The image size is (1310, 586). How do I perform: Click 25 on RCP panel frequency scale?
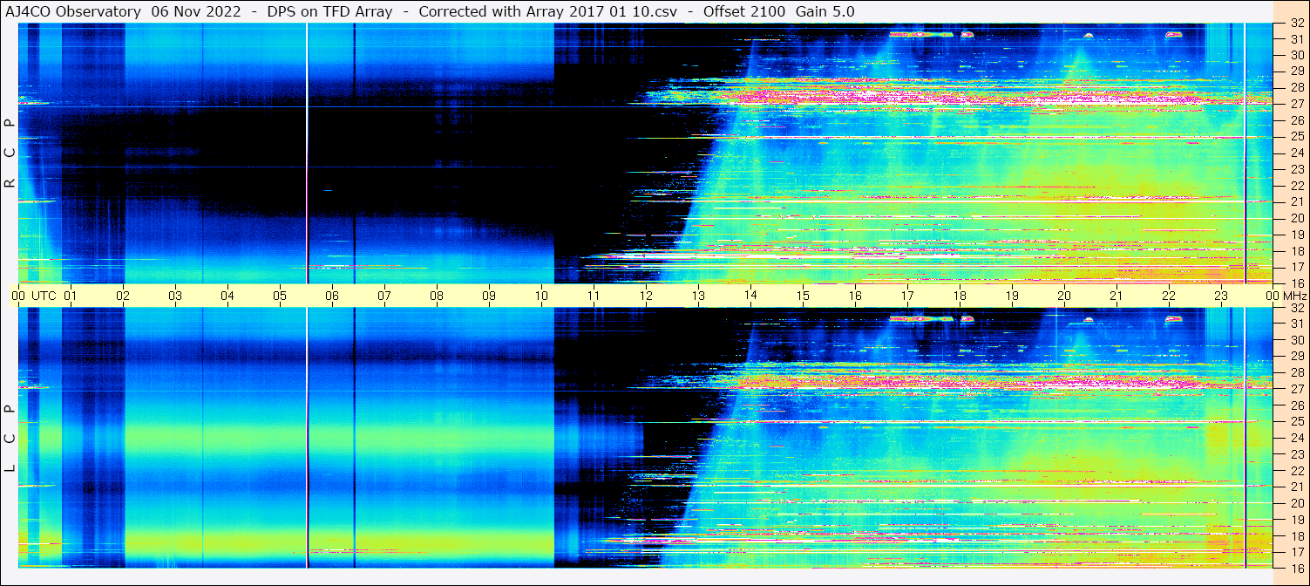click(x=1296, y=137)
